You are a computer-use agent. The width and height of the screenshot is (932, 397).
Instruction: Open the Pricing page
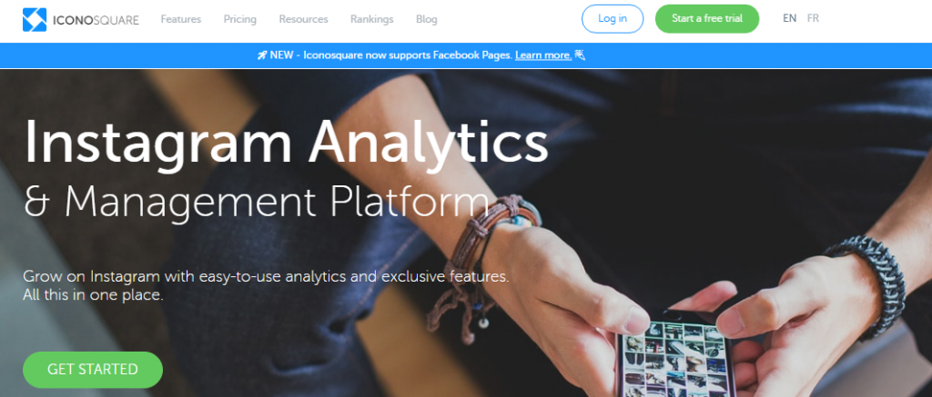[240, 19]
